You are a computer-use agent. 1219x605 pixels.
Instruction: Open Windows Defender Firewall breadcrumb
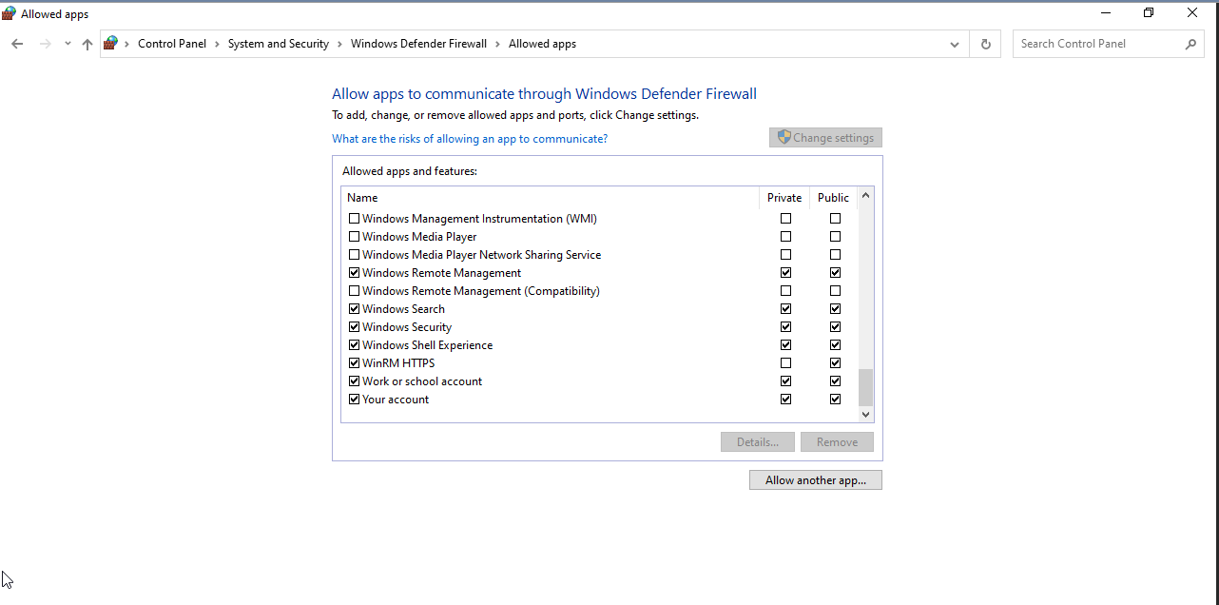(418, 44)
